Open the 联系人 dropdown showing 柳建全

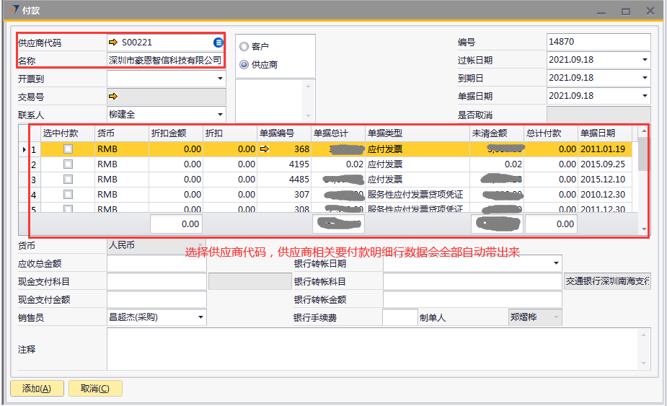pyautogui.click(x=219, y=115)
